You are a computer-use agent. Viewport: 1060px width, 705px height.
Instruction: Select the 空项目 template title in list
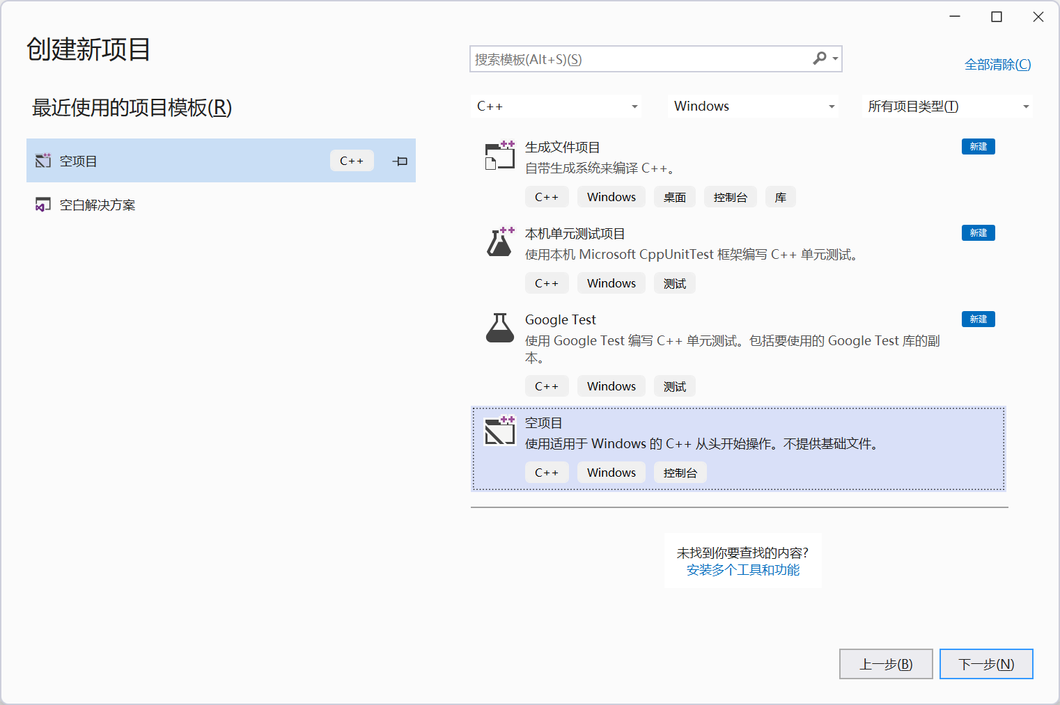click(x=543, y=423)
